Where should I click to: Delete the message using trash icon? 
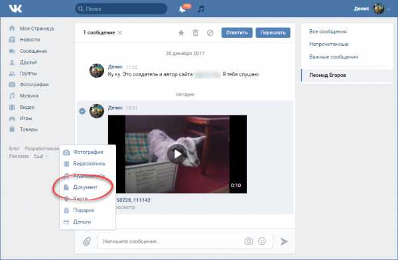click(x=196, y=32)
